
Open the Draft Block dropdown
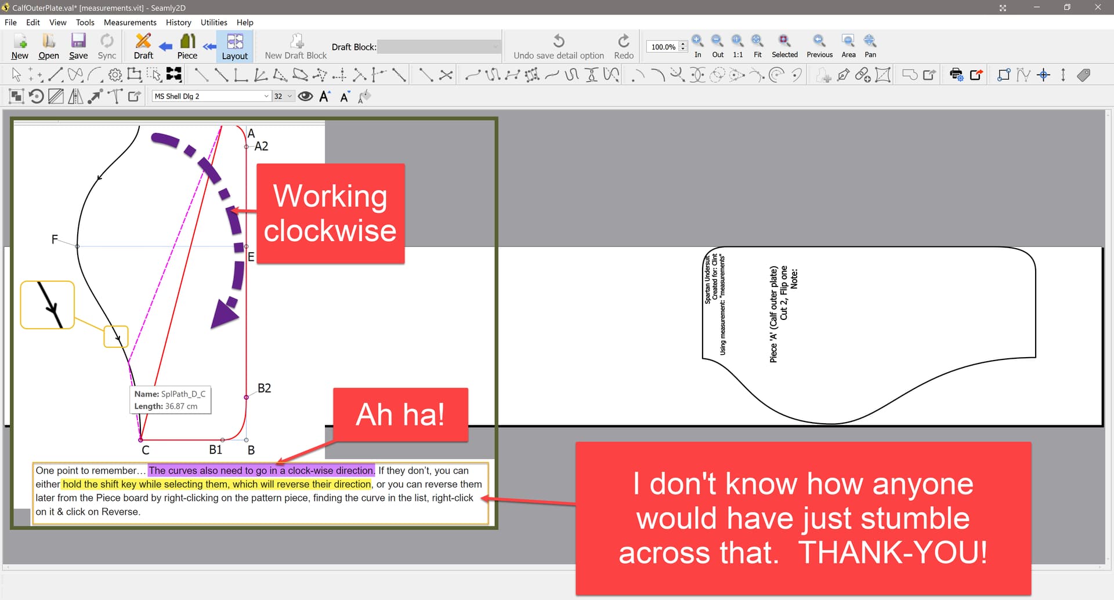click(439, 47)
